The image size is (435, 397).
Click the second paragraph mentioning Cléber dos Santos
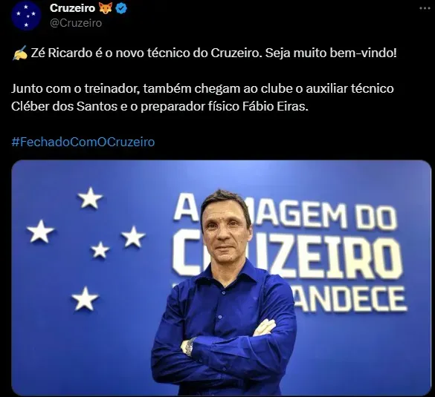click(x=202, y=97)
